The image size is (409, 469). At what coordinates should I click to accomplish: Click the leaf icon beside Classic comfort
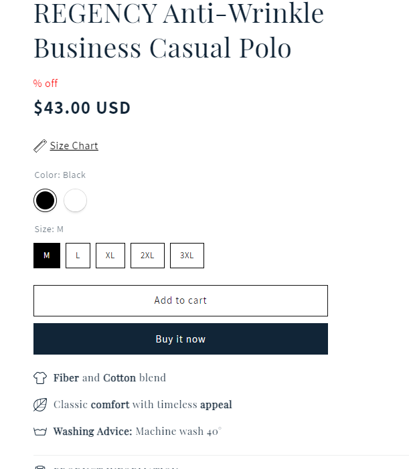click(40, 405)
